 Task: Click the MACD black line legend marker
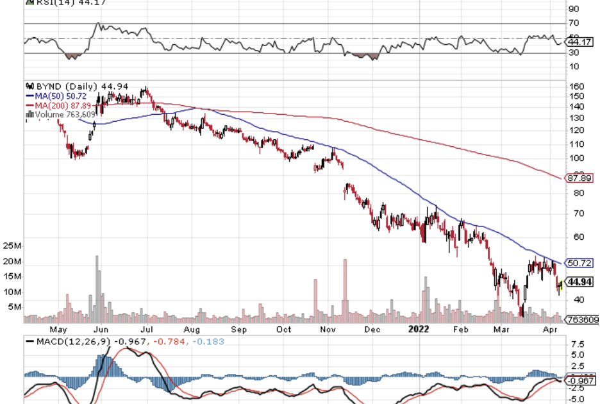[29, 341]
